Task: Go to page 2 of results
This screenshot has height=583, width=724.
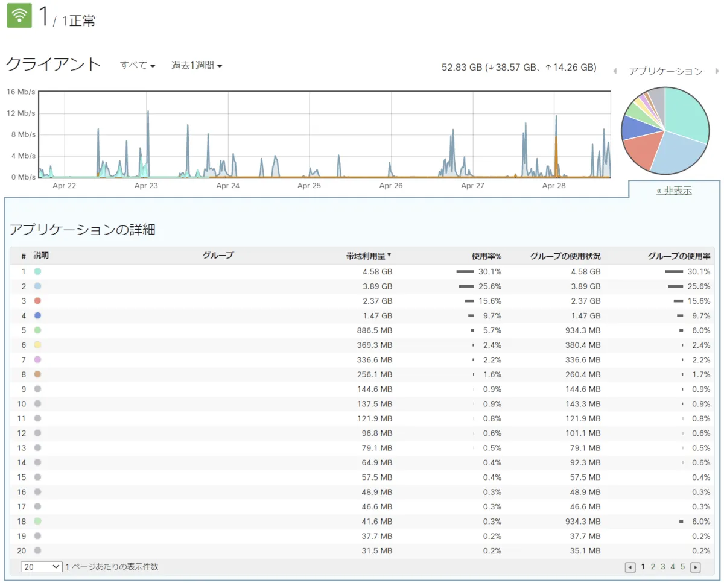Action: point(653,567)
